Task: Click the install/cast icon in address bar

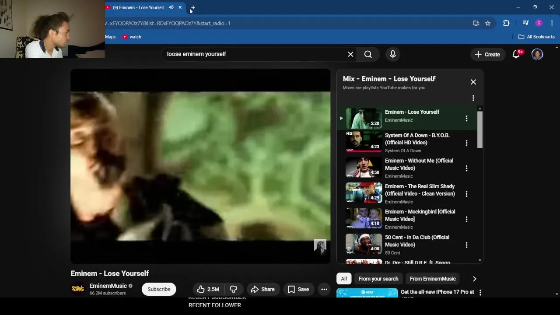Action: click(x=476, y=23)
